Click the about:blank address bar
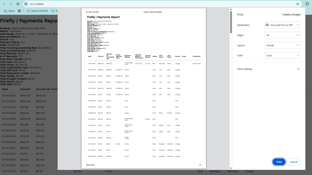Screen dimensions: 312x175 tap(159, 4)
